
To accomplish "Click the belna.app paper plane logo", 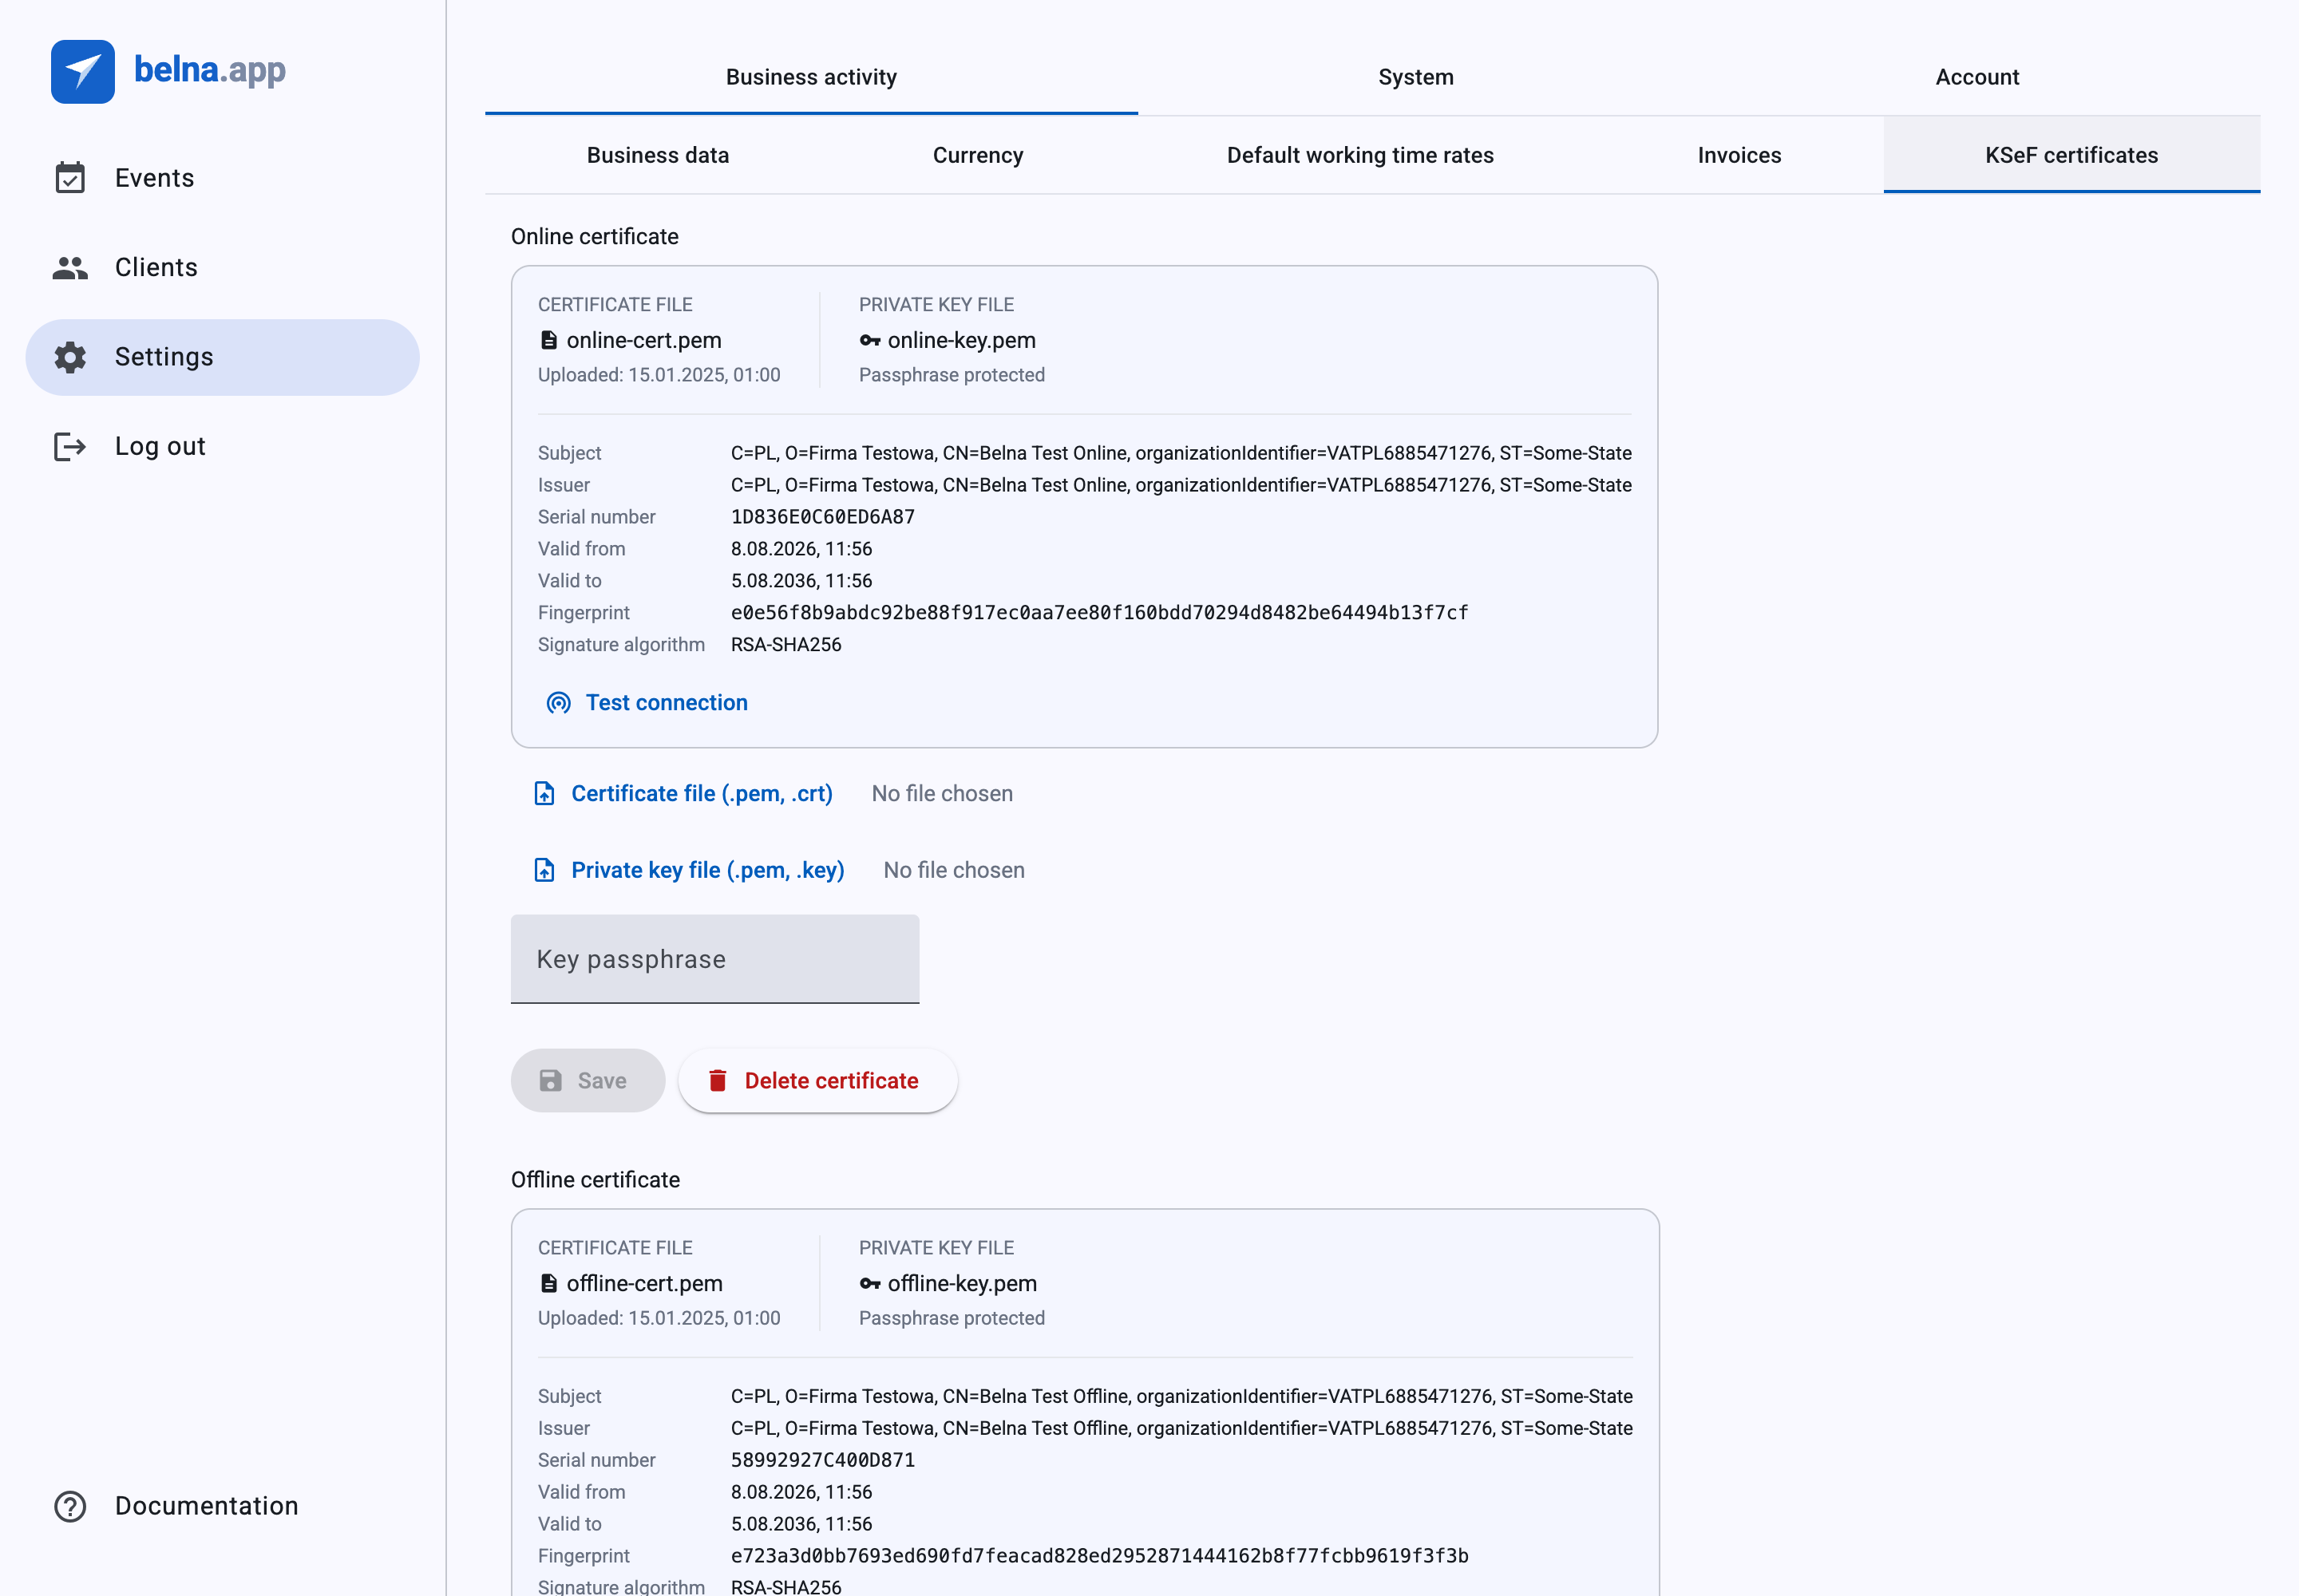I will point(83,71).
